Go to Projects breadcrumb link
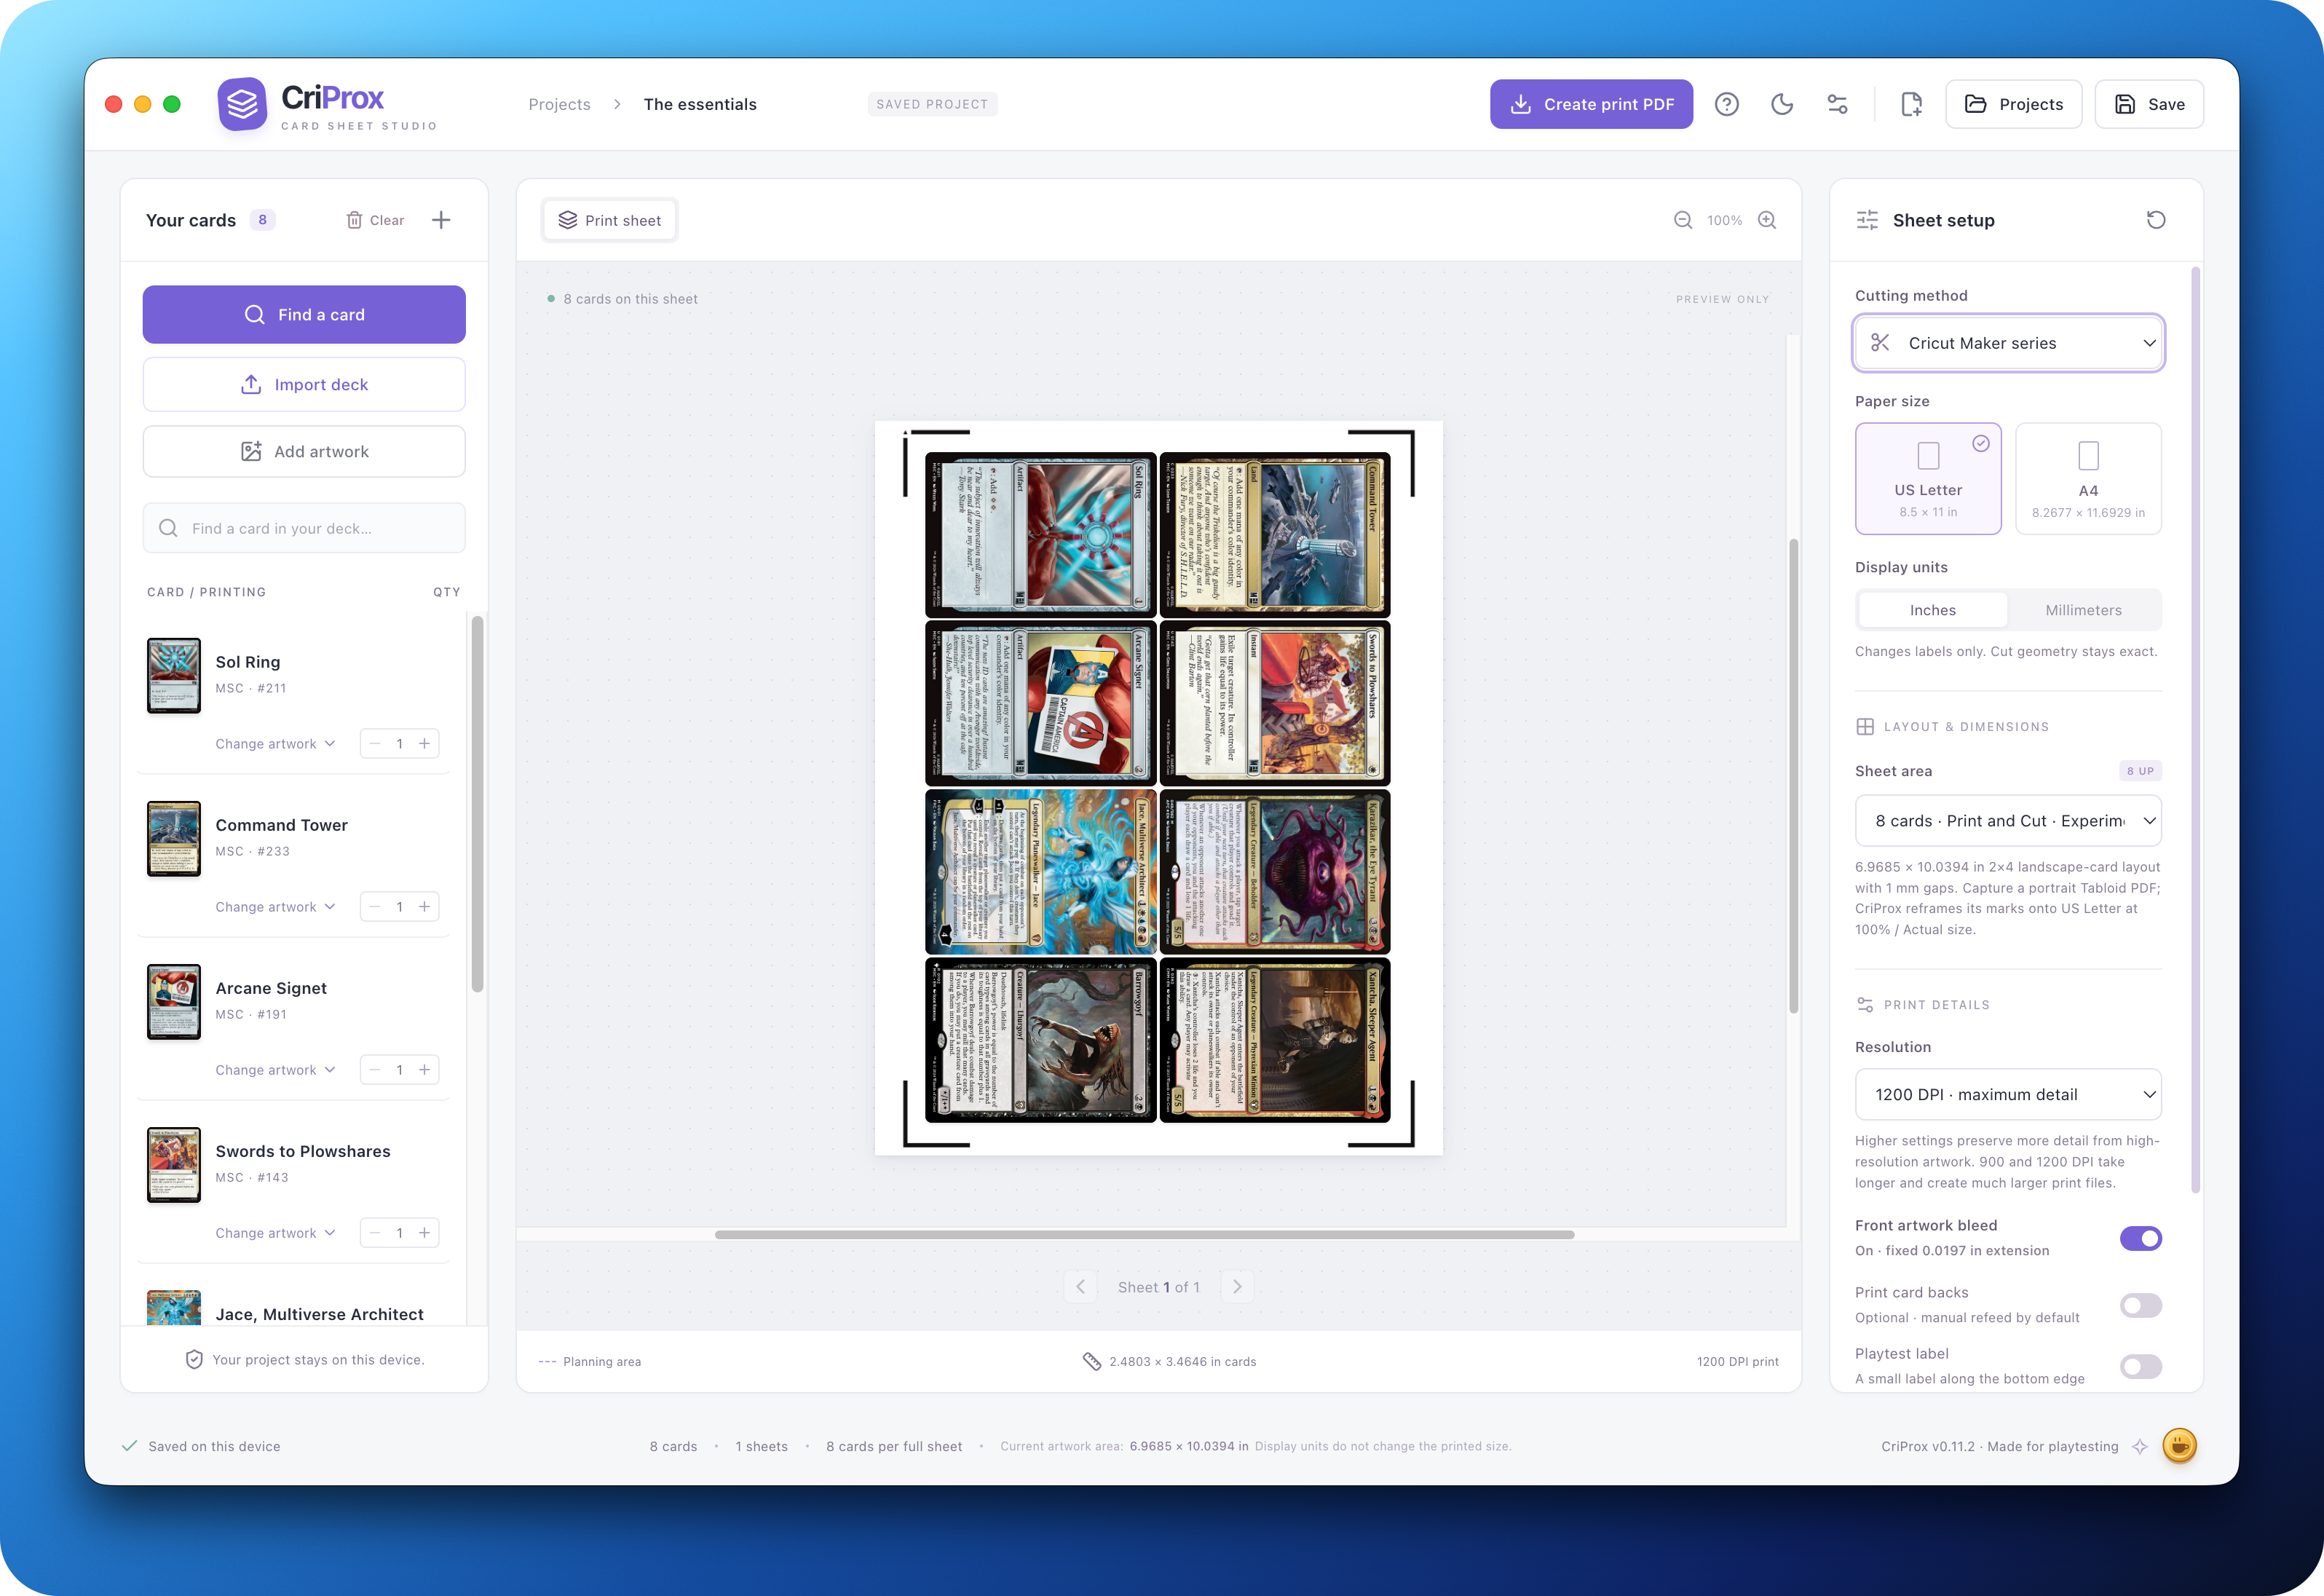 point(559,104)
